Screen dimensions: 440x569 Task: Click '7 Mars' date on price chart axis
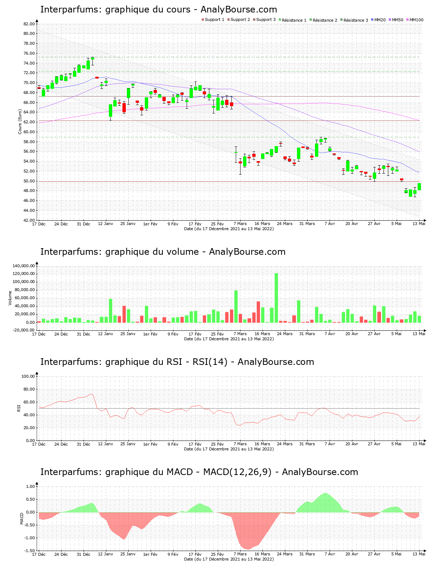point(240,224)
